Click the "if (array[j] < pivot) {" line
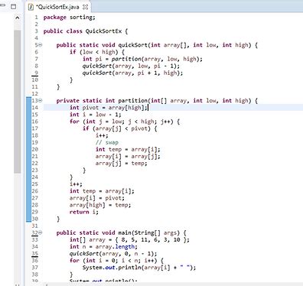Viewport: 303px width, 286px height. click(x=120, y=128)
